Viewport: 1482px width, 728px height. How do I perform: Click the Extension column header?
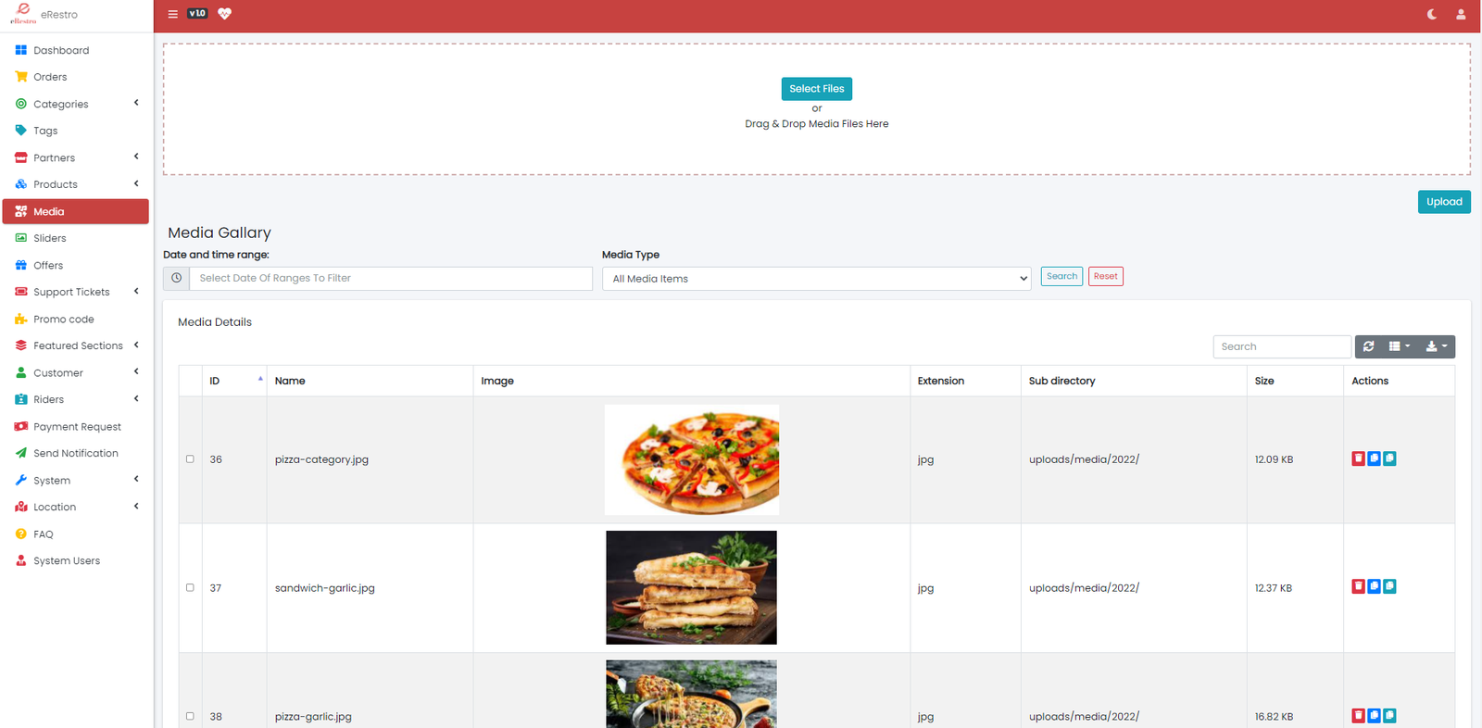tap(965, 381)
